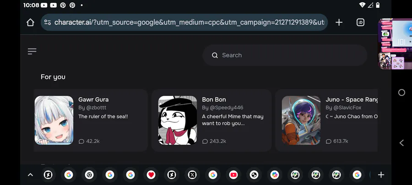Select Bon Bon description about cheerful Mime

point(233,120)
